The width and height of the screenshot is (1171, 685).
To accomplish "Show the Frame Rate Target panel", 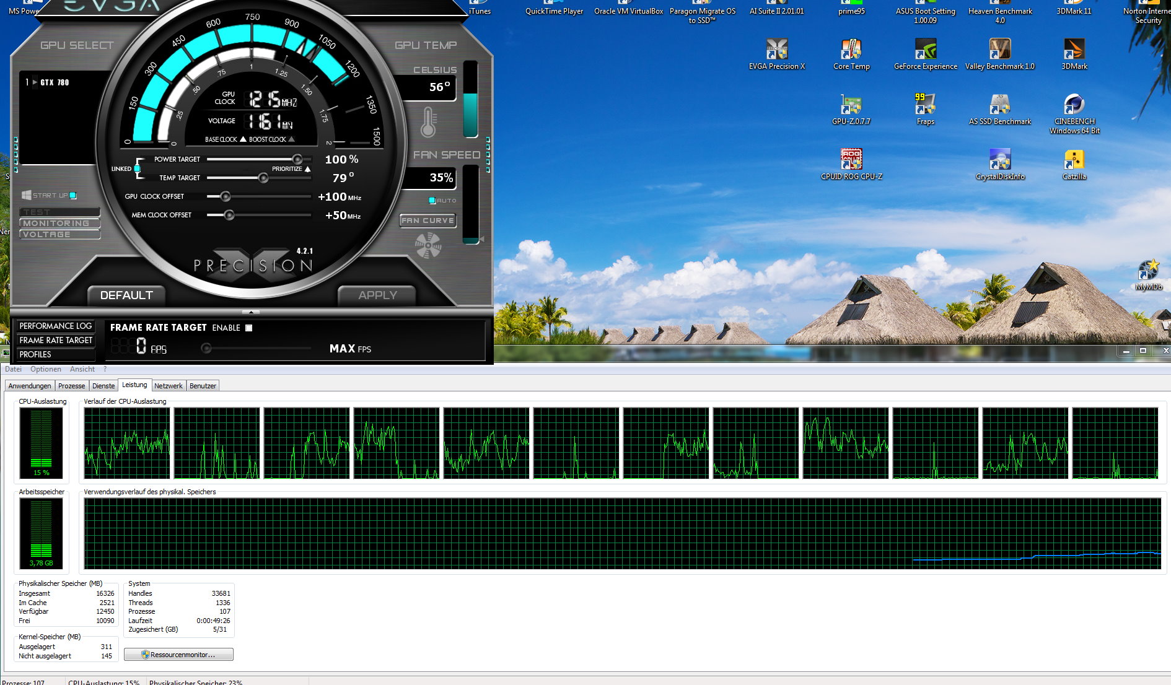I will point(55,340).
